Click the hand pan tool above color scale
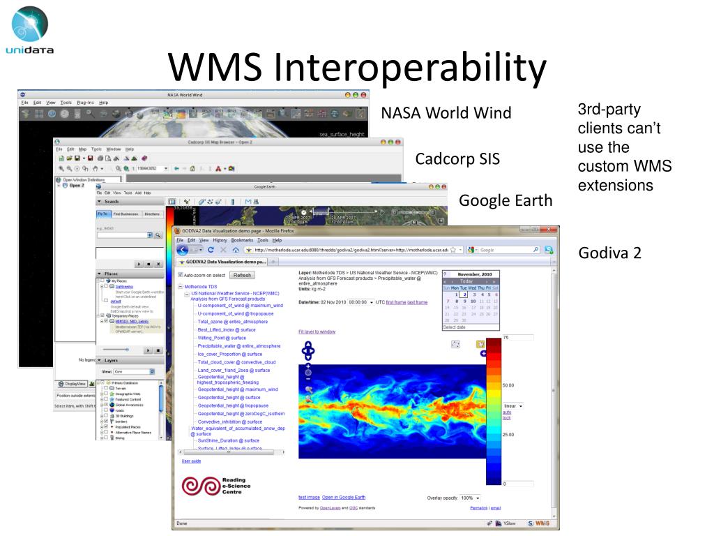Screen dimensions: 714x536 coord(480,344)
